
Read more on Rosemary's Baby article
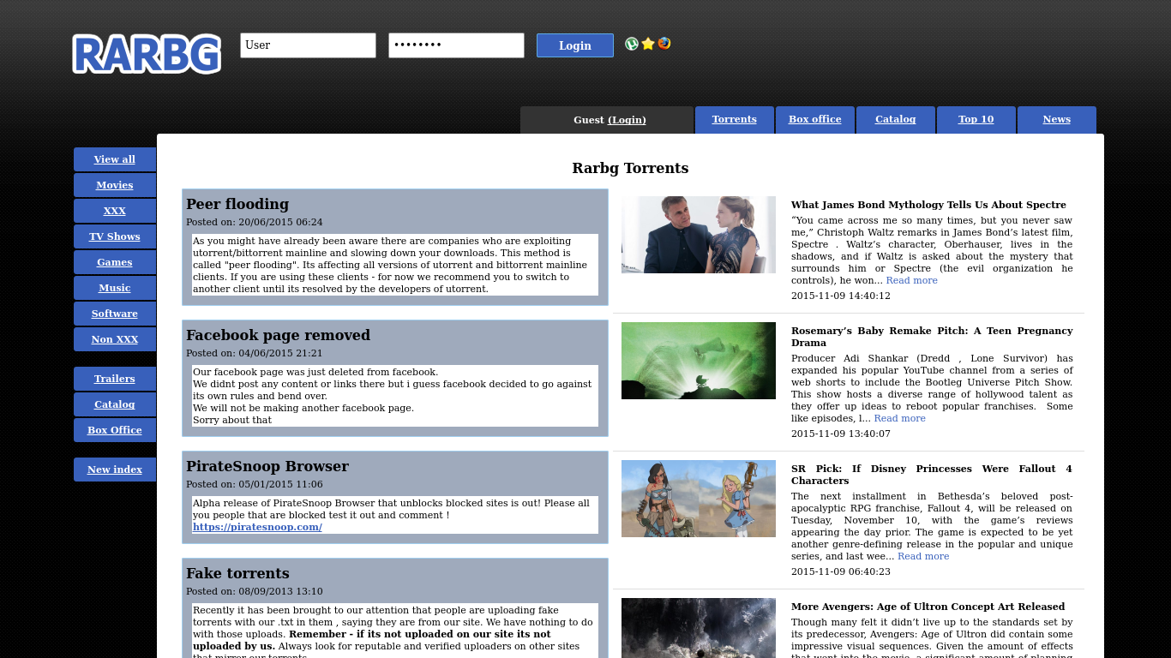coord(899,419)
